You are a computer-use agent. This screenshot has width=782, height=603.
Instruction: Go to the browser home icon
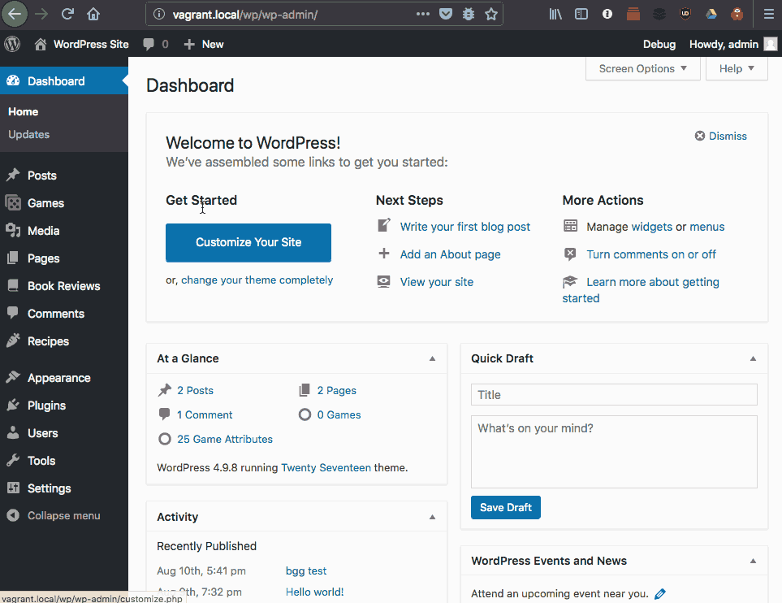pos(93,14)
